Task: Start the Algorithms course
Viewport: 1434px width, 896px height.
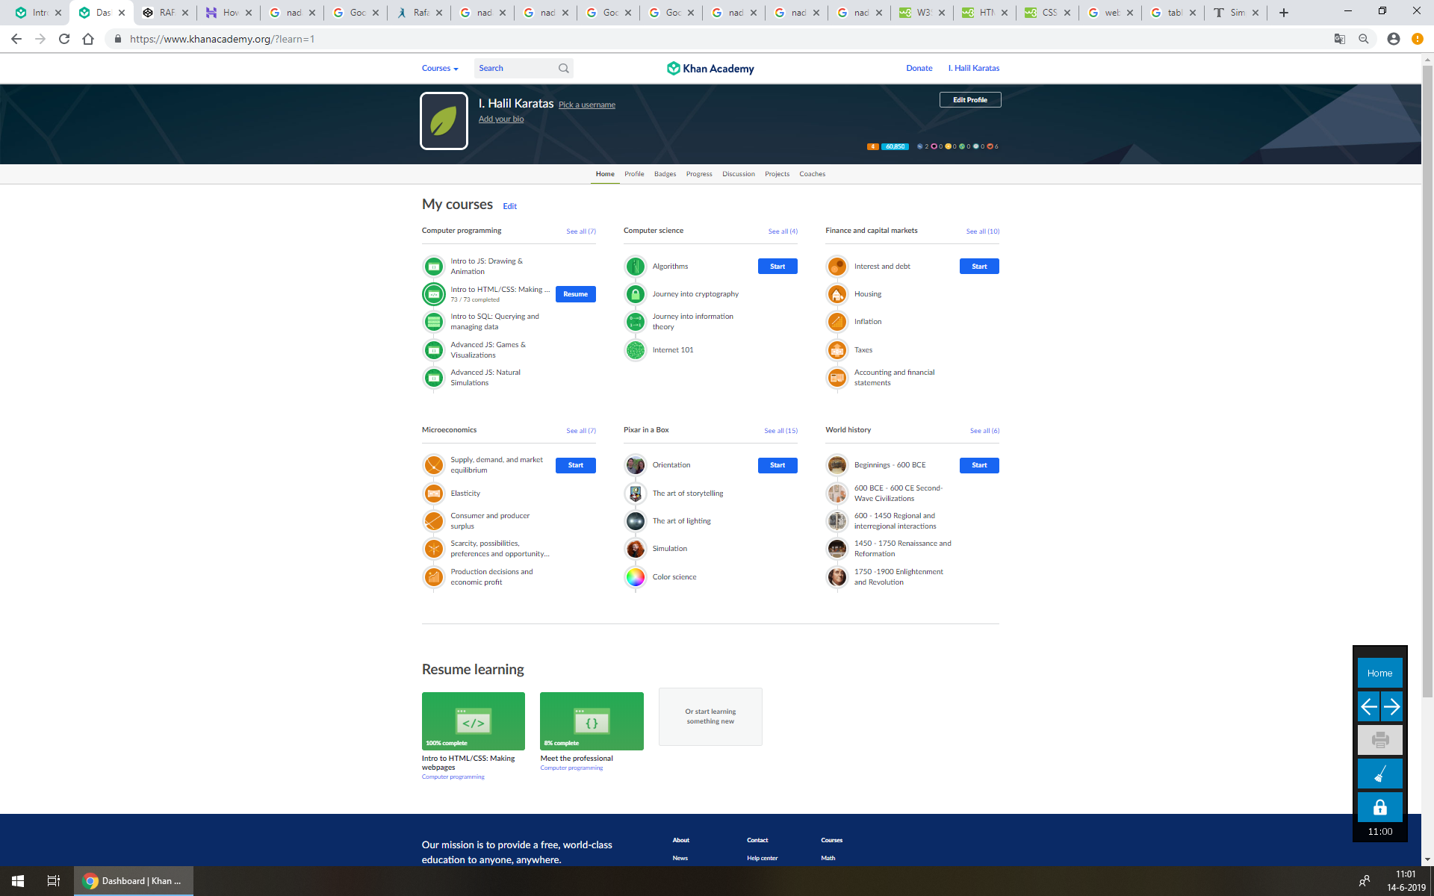Action: [777, 267]
